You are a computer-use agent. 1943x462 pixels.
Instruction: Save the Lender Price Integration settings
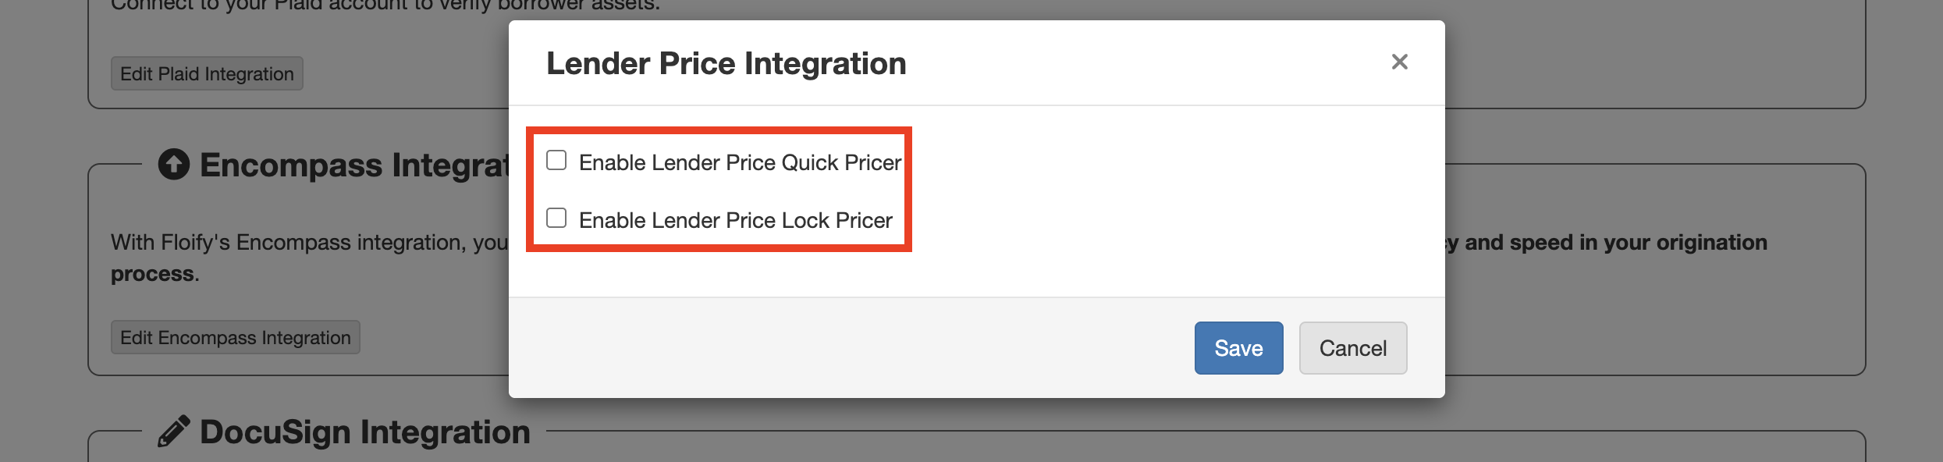1238,348
